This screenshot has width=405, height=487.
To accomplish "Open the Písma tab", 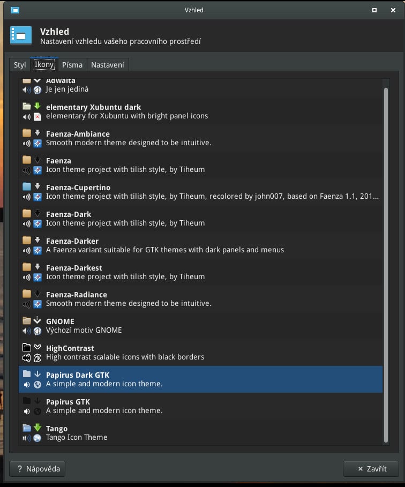I will pyautogui.click(x=72, y=65).
